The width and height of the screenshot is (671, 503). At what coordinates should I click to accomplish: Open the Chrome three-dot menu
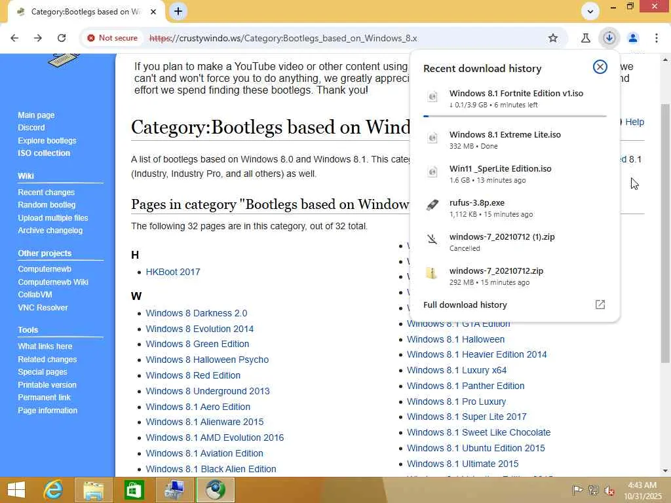point(656,38)
